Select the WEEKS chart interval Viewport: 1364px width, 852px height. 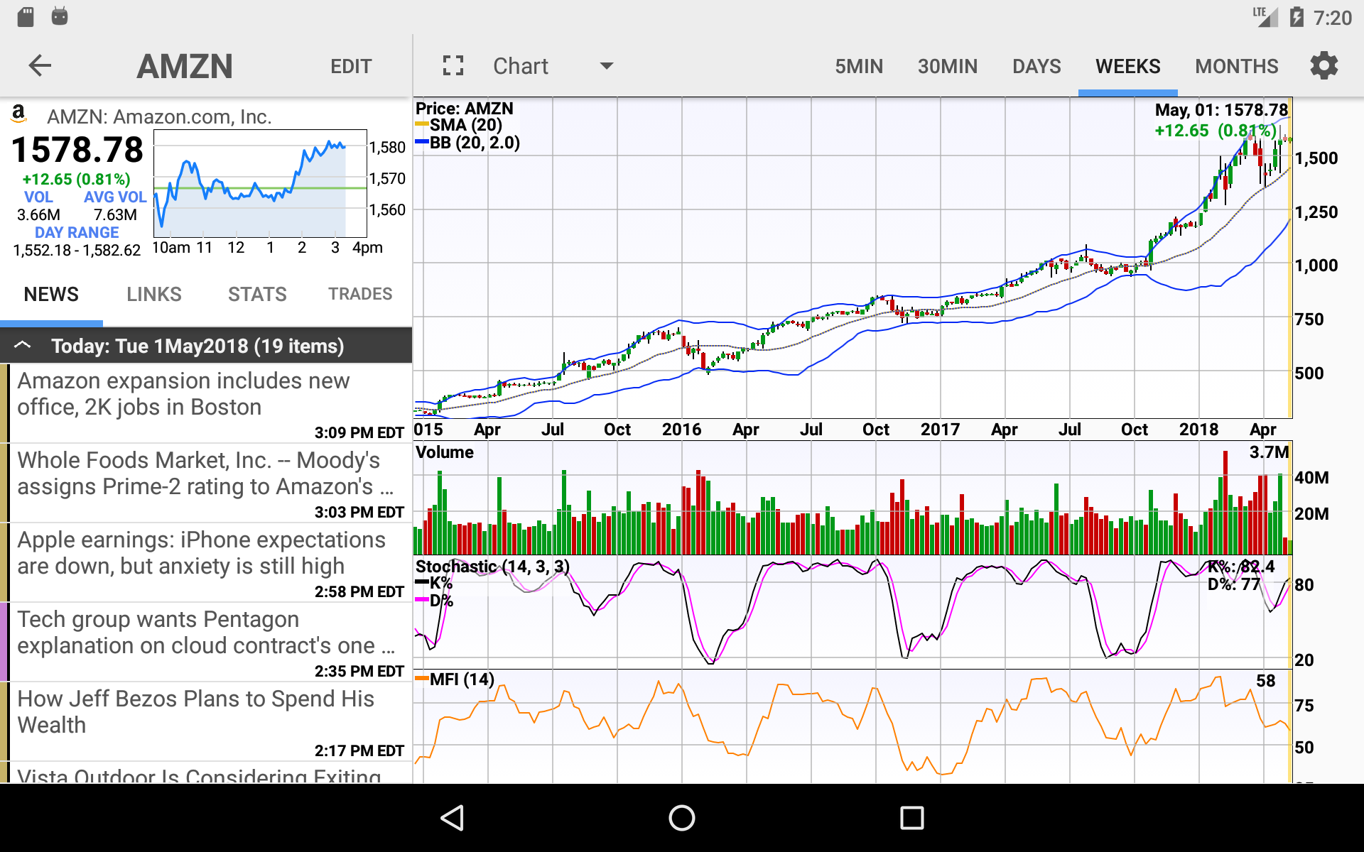1128,66
